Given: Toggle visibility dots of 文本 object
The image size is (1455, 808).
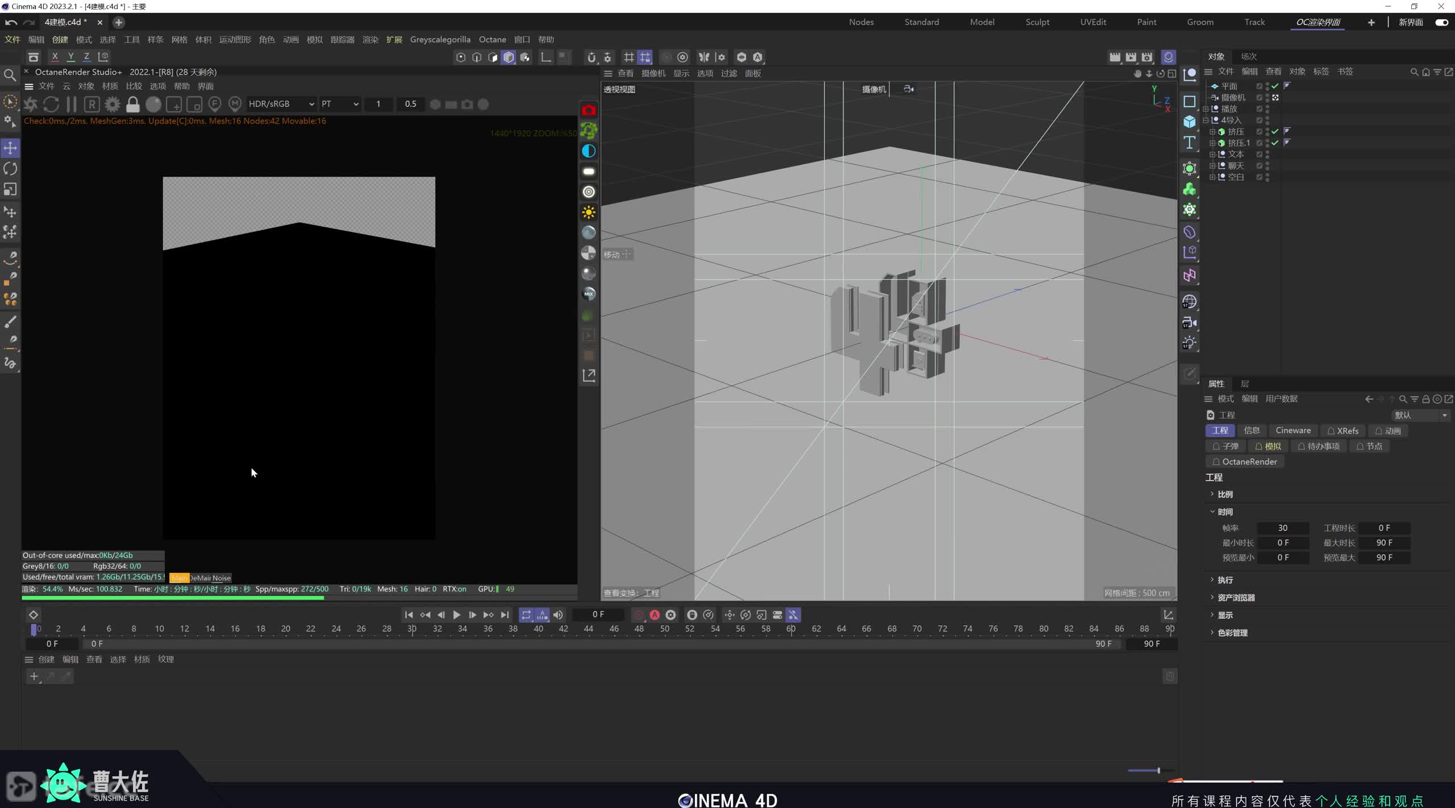Looking at the screenshot, I should coord(1267,155).
